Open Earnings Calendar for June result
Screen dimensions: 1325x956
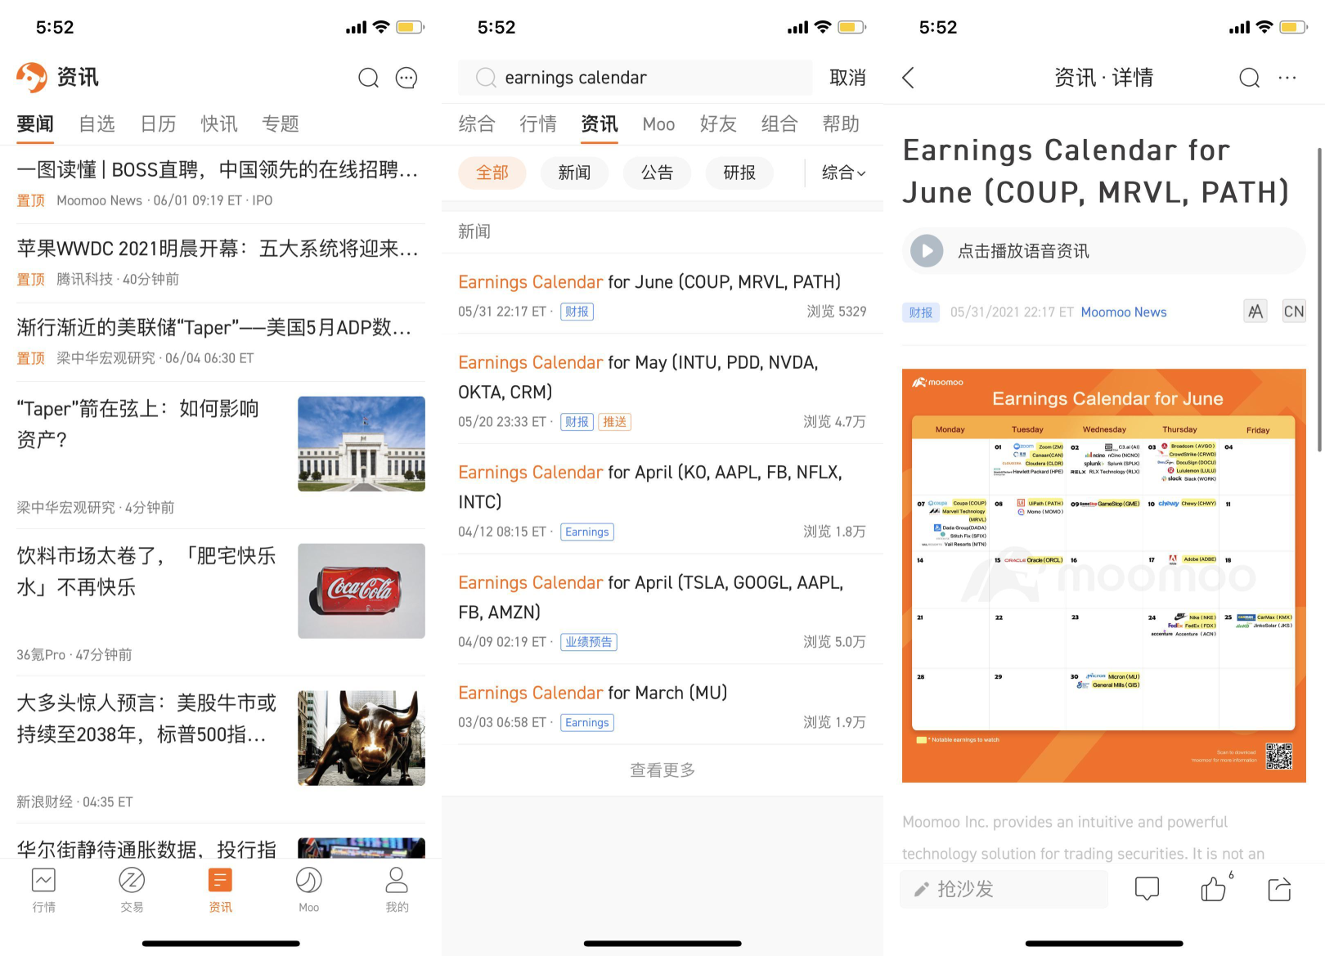tap(662, 294)
